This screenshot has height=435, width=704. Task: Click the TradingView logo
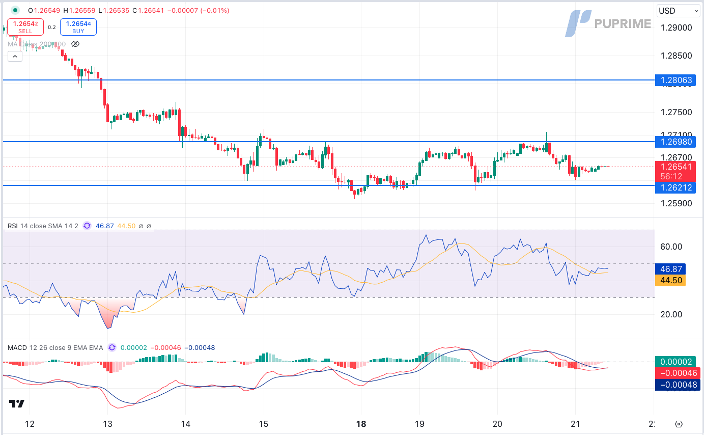[17, 404]
